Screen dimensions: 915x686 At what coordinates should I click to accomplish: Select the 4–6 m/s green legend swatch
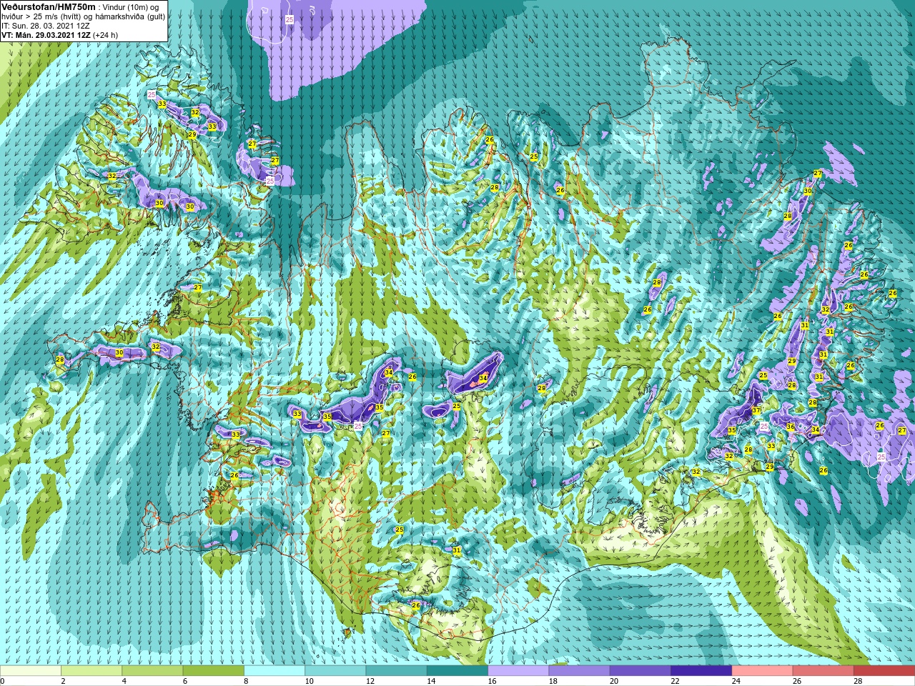[152, 671]
